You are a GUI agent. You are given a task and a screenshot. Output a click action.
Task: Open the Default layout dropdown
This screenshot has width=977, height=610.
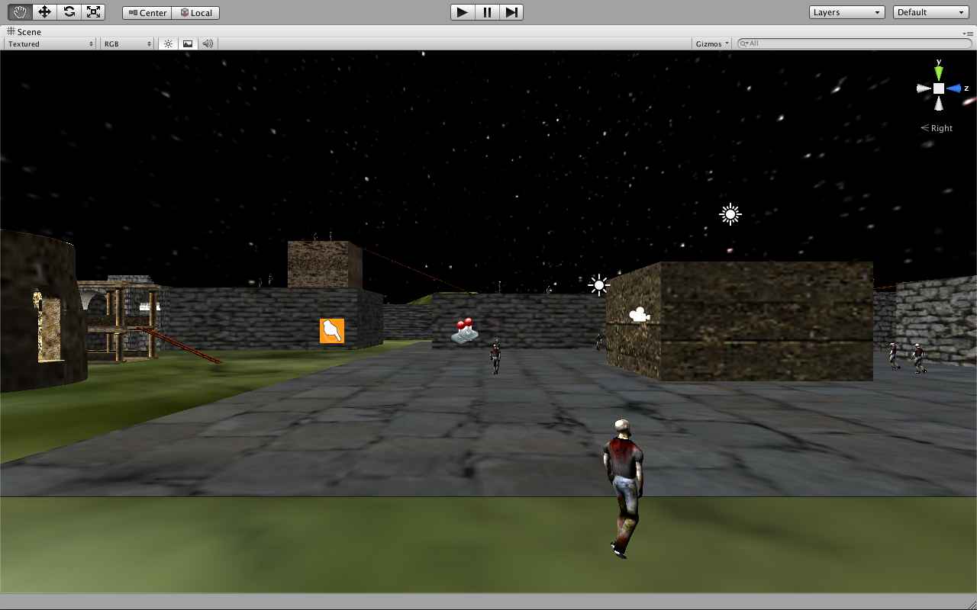tap(930, 12)
